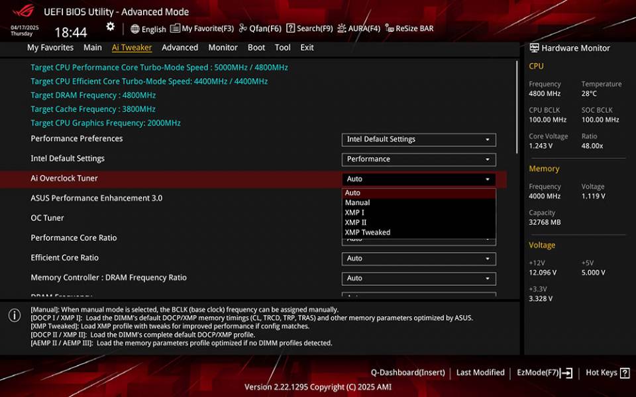
Task: Click the settings list vertical scrollbar
Action: tap(517, 106)
